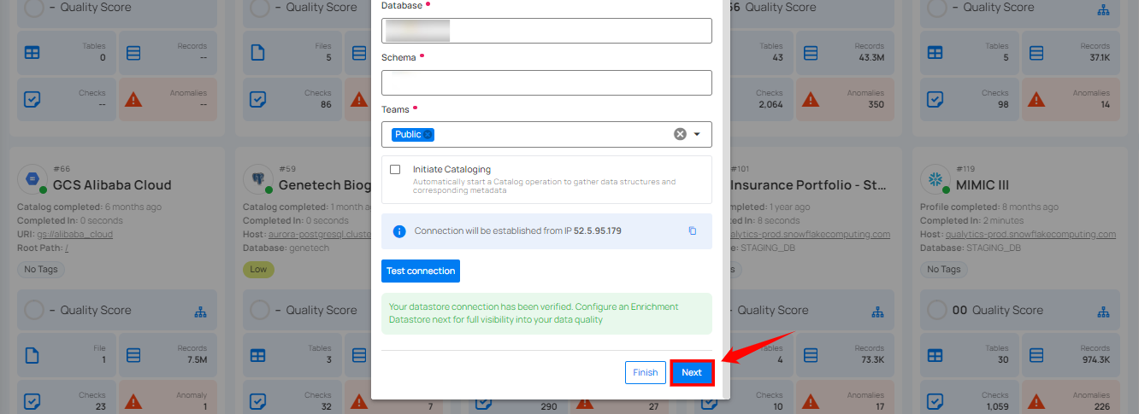The width and height of the screenshot is (1139, 414).
Task: Click the Checks icon showing 1,059
Action: coord(935,401)
